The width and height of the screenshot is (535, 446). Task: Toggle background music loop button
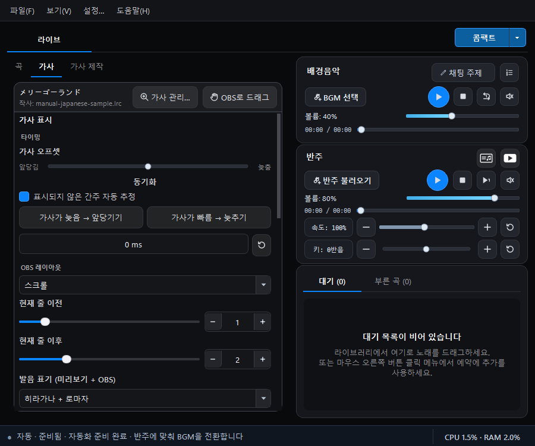click(x=486, y=96)
